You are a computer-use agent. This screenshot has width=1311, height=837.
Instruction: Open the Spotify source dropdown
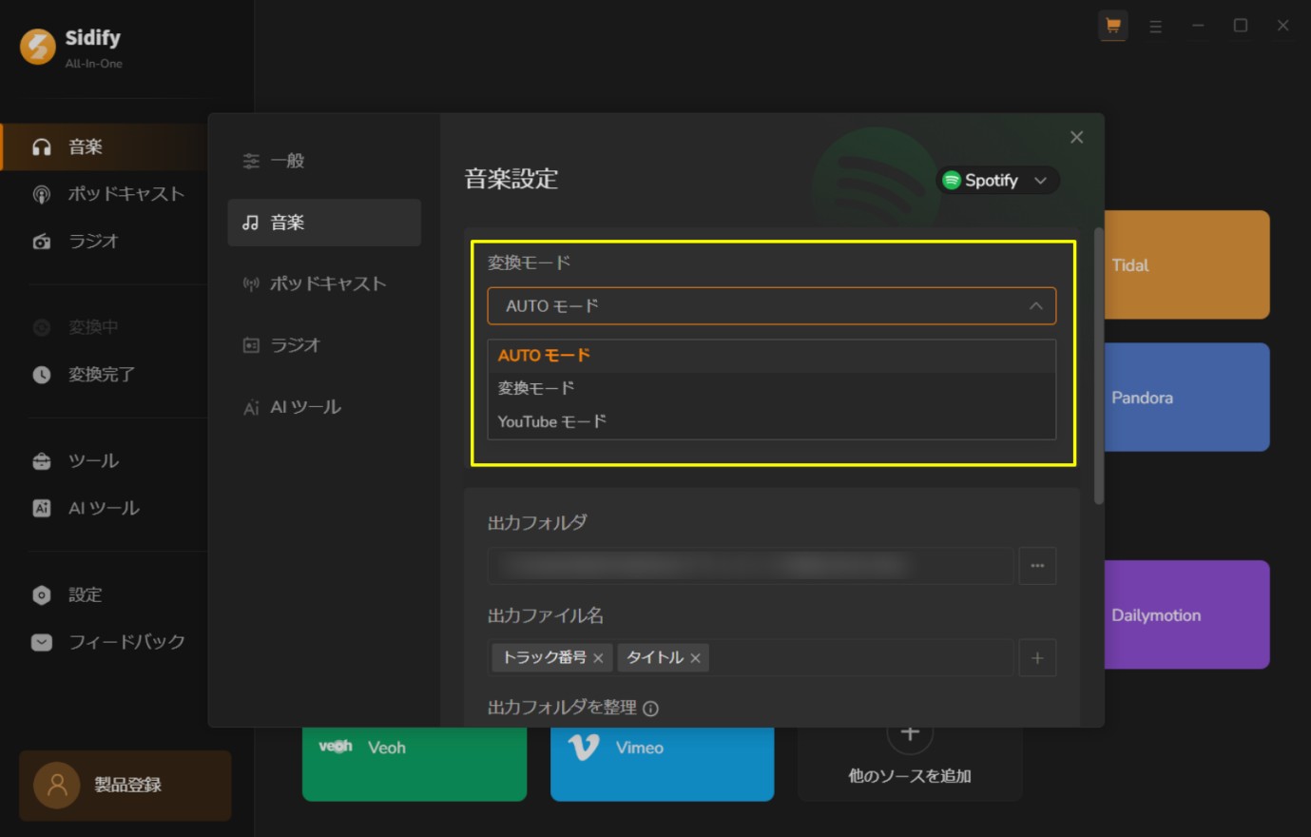point(997,181)
